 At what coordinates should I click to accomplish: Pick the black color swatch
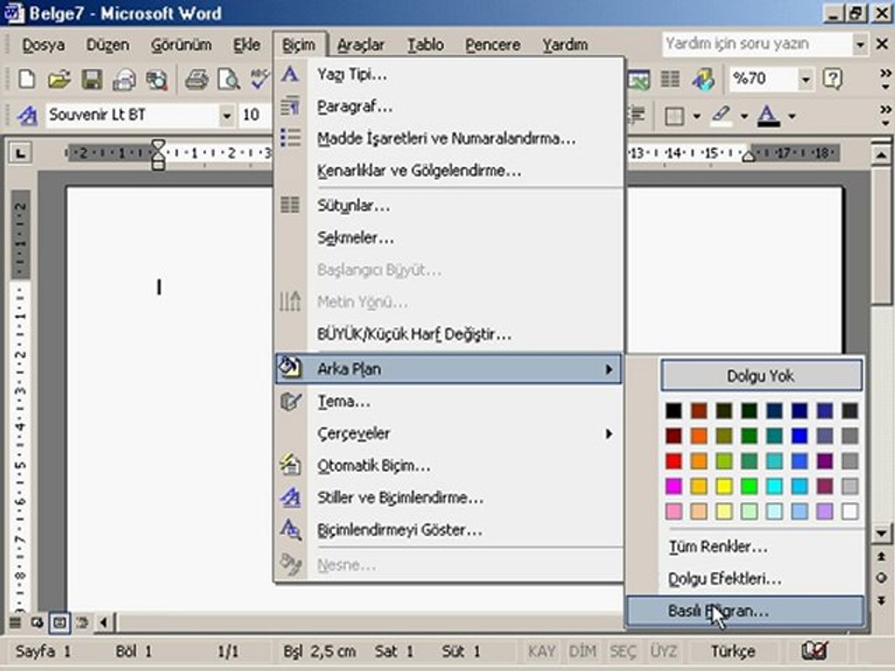coord(673,410)
